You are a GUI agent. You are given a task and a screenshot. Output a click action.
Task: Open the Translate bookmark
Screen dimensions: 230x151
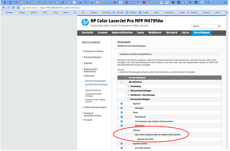point(118,12)
